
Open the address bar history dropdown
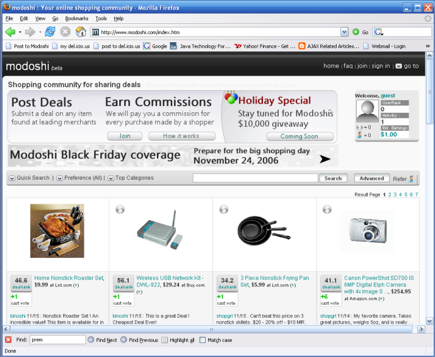coord(344,32)
